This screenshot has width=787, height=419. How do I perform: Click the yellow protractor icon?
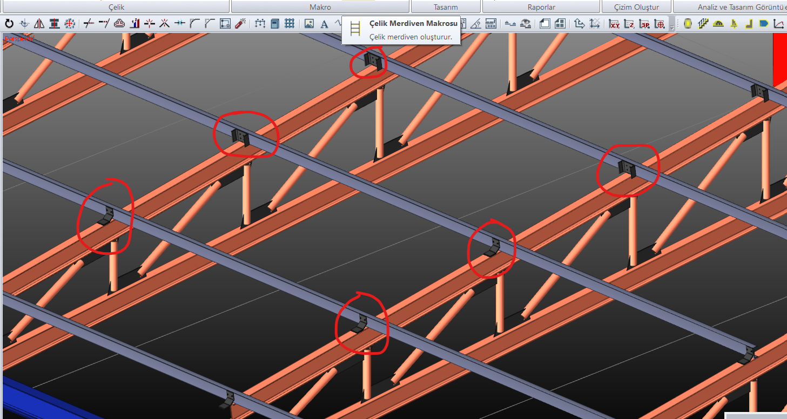pyautogui.click(x=718, y=24)
